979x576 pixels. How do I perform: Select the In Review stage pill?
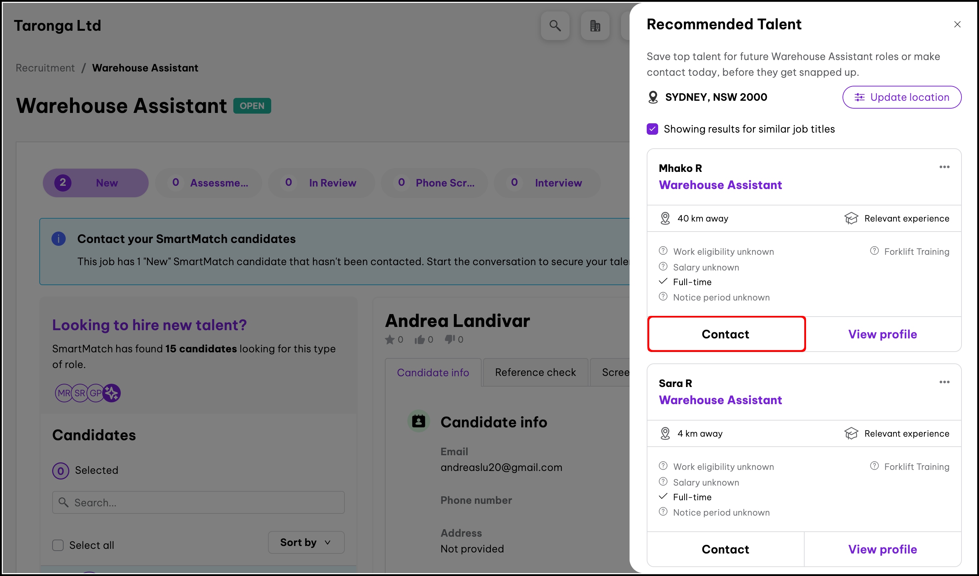pos(321,183)
